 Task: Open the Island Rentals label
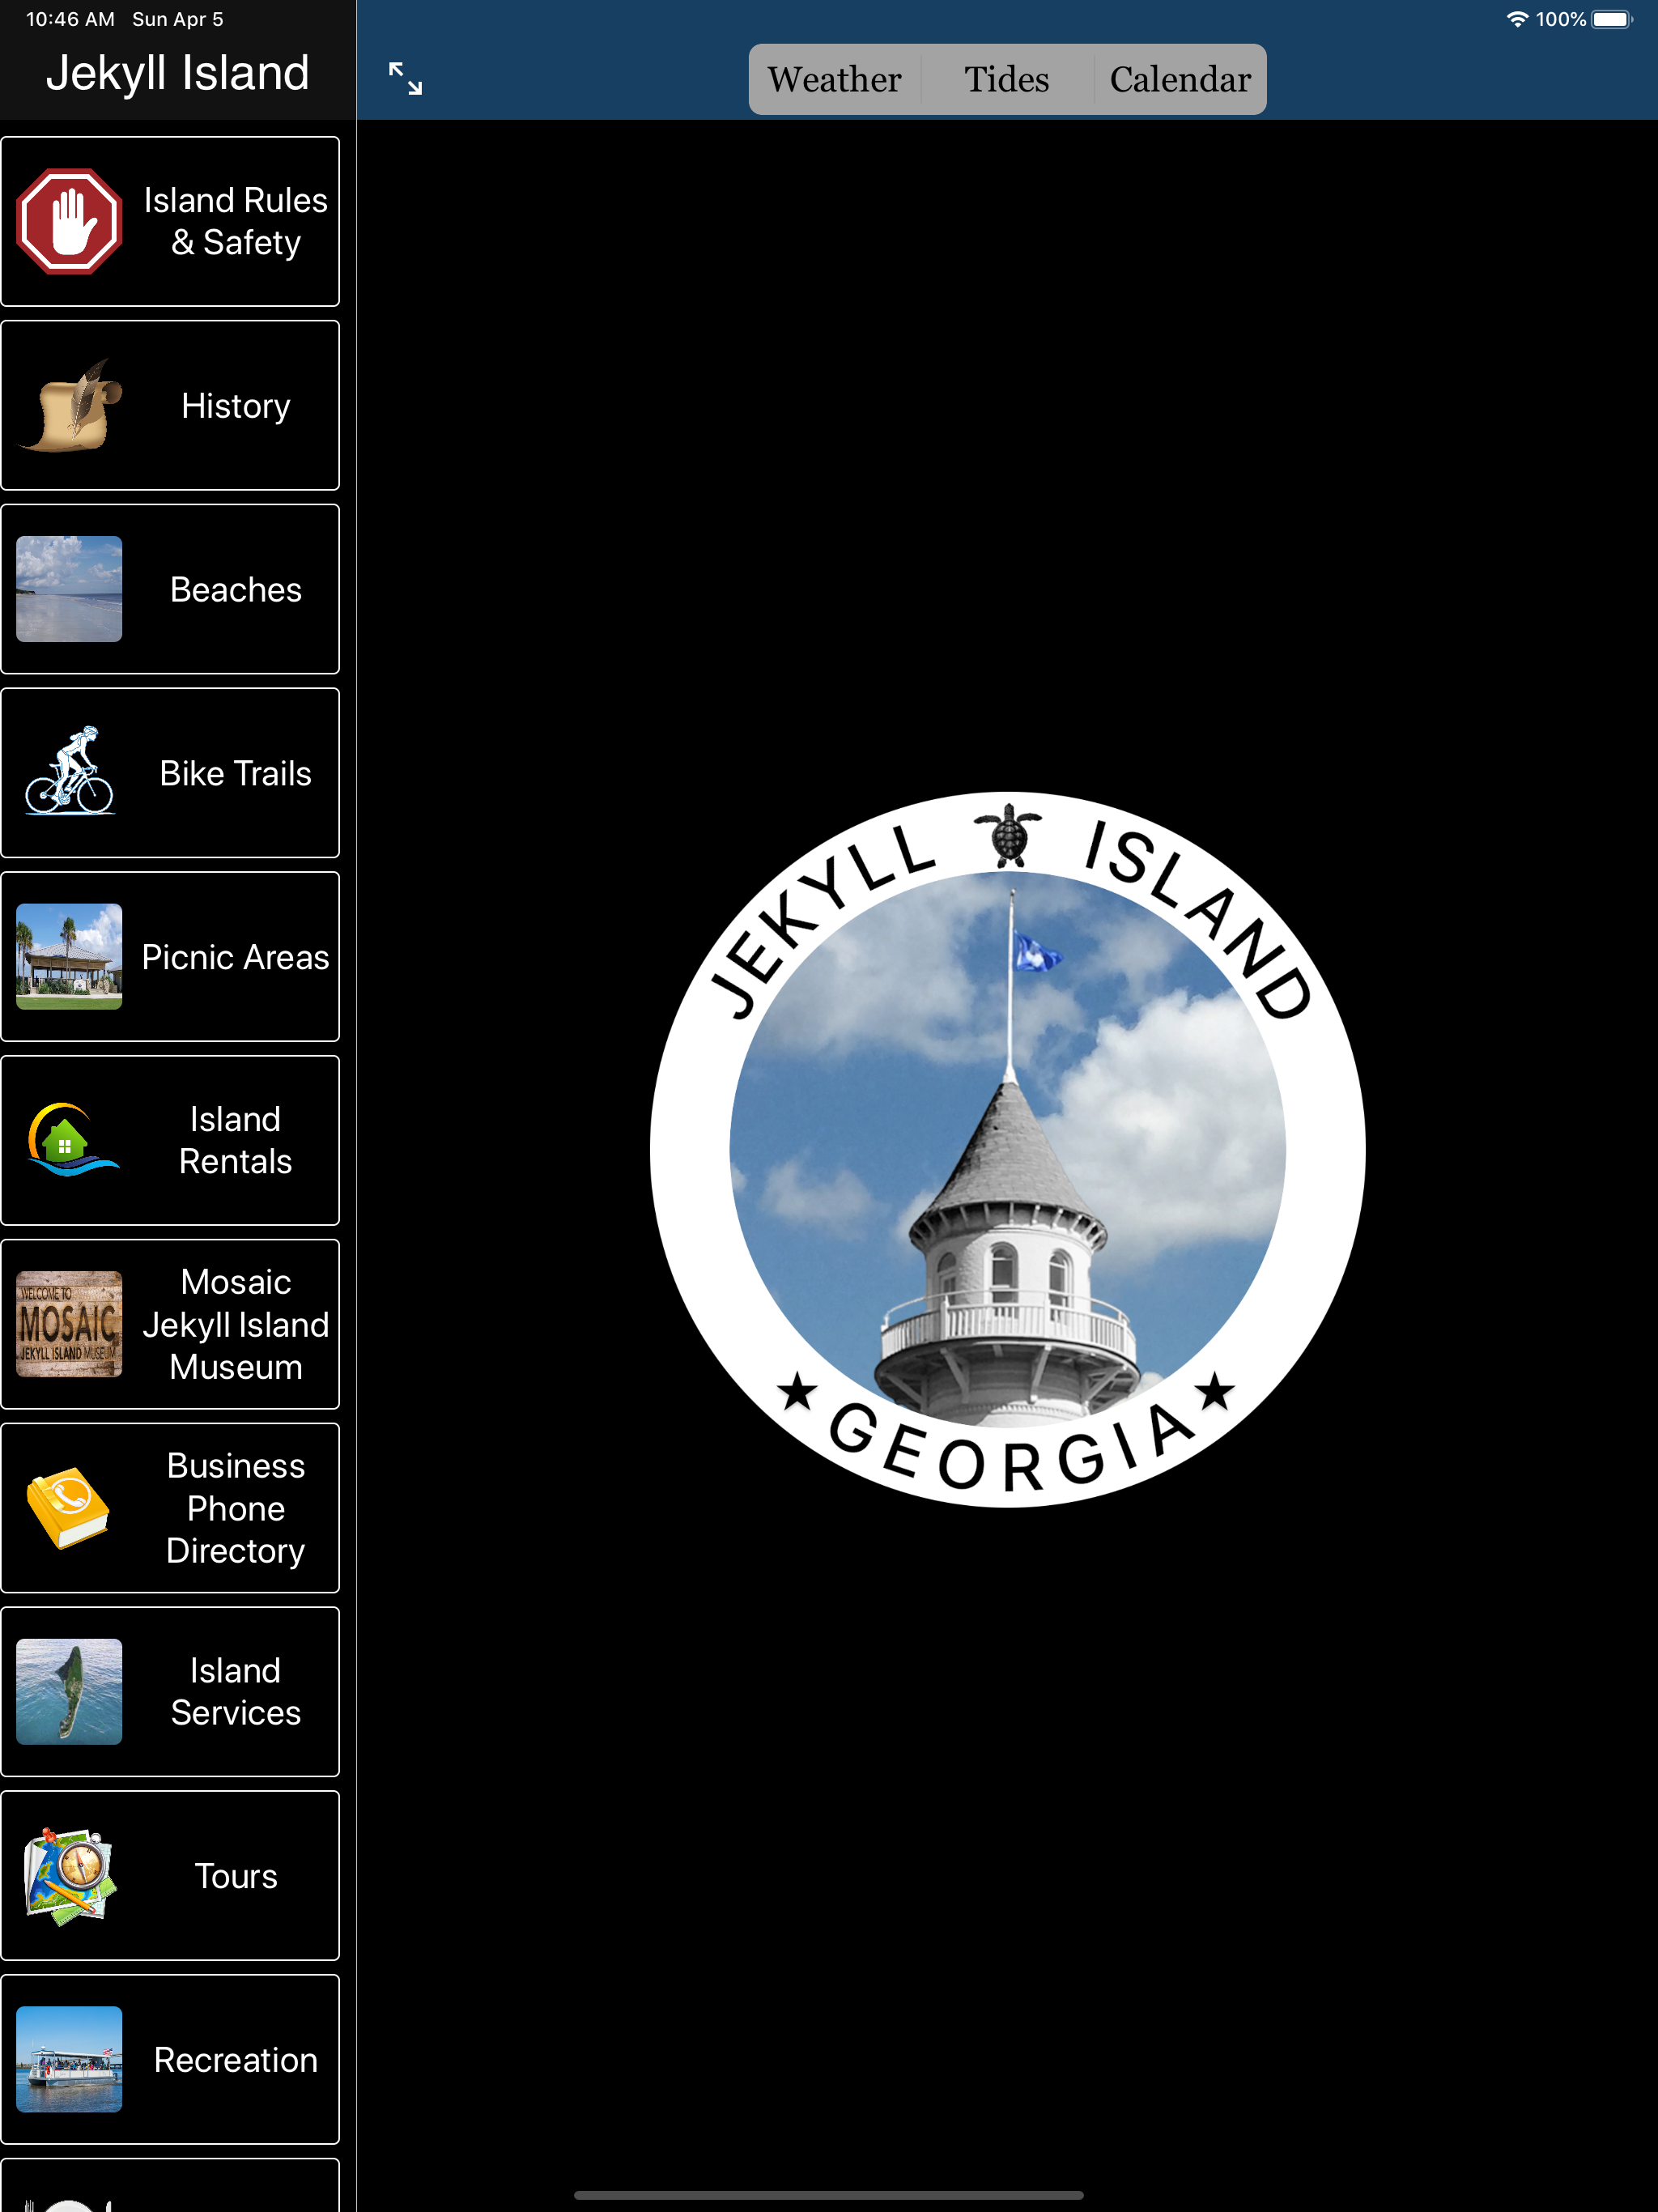[236, 1140]
